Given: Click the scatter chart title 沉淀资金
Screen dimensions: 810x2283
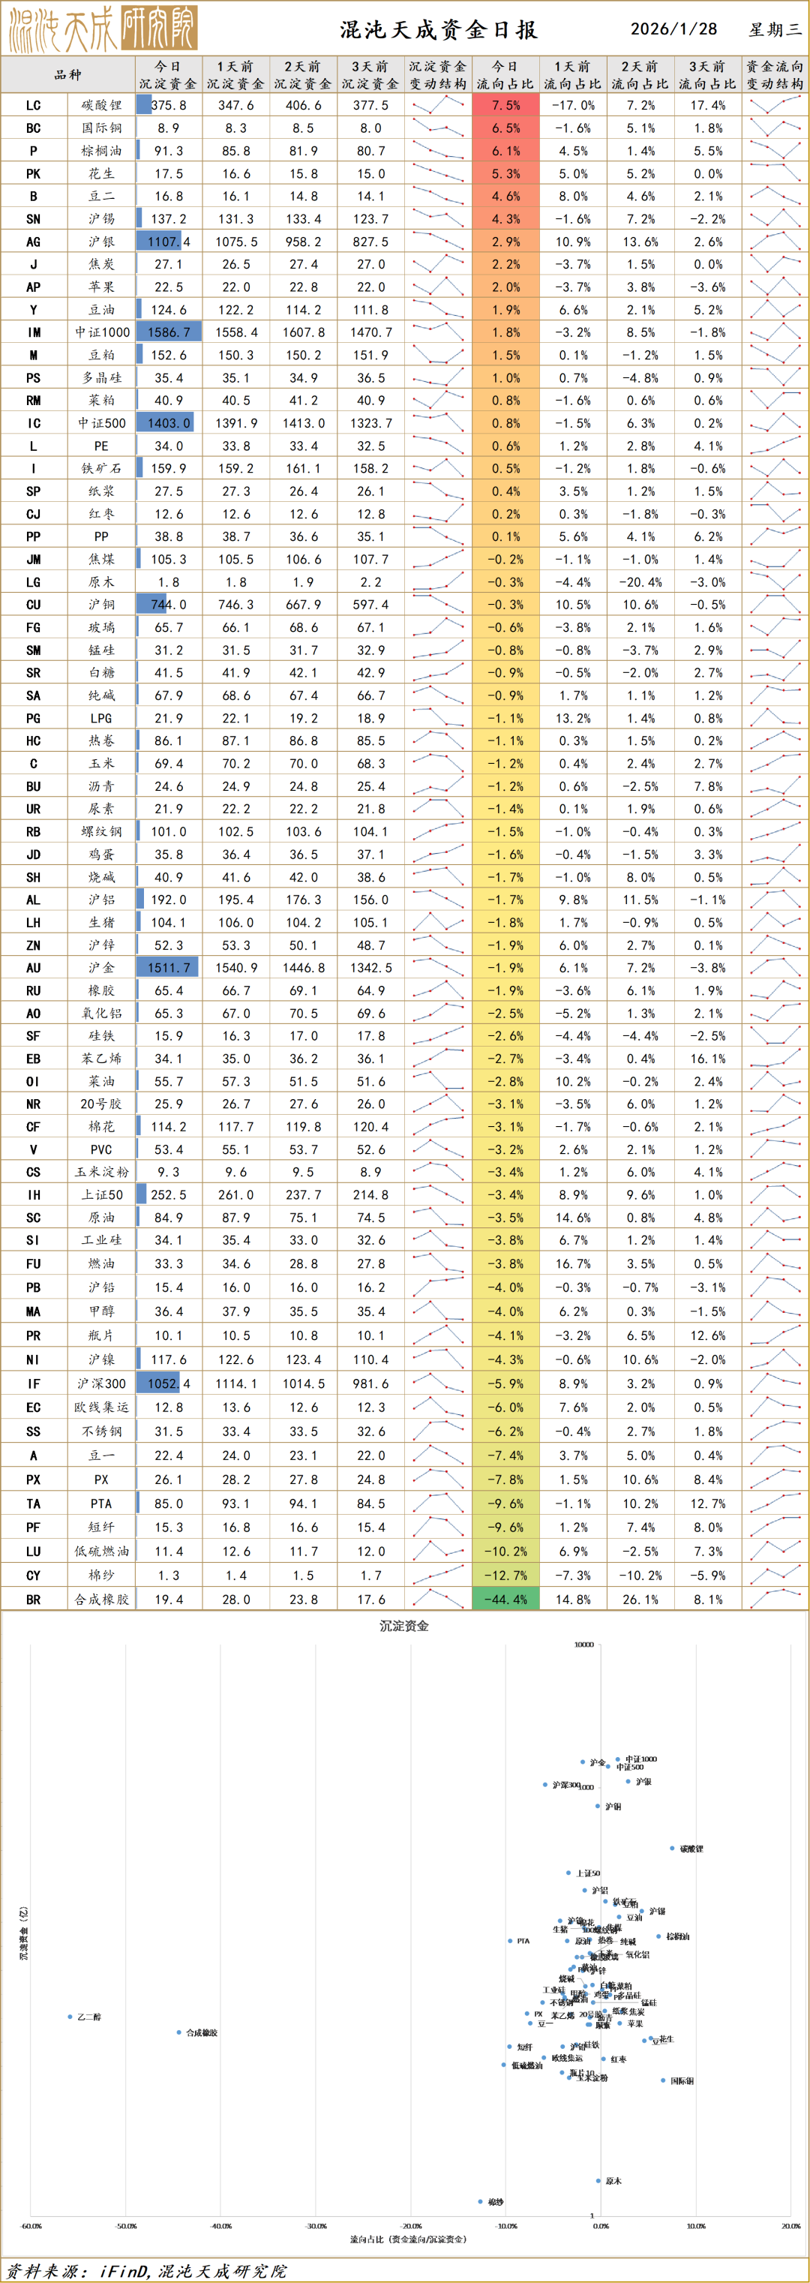Looking at the screenshot, I should pyautogui.click(x=404, y=1627).
